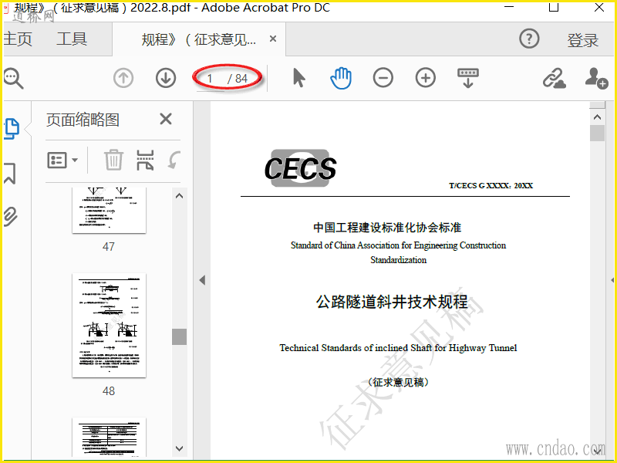The width and height of the screenshot is (617, 463).
Task: Go to previous page arrow
Action: pos(123,78)
